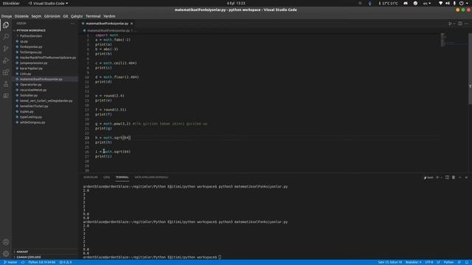Image resolution: width=472 pixels, height=265 pixels.
Task: Open the Accounts icon in activity bar
Action: click(x=6, y=242)
